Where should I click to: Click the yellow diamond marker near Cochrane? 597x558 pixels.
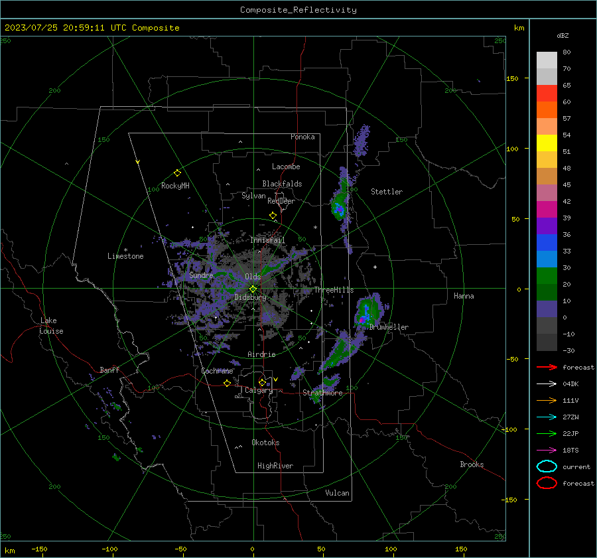(x=227, y=384)
